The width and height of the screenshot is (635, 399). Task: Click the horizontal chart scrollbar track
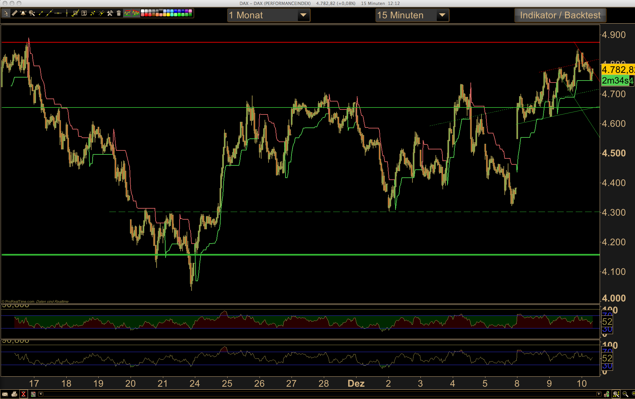(x=320, y=394)
